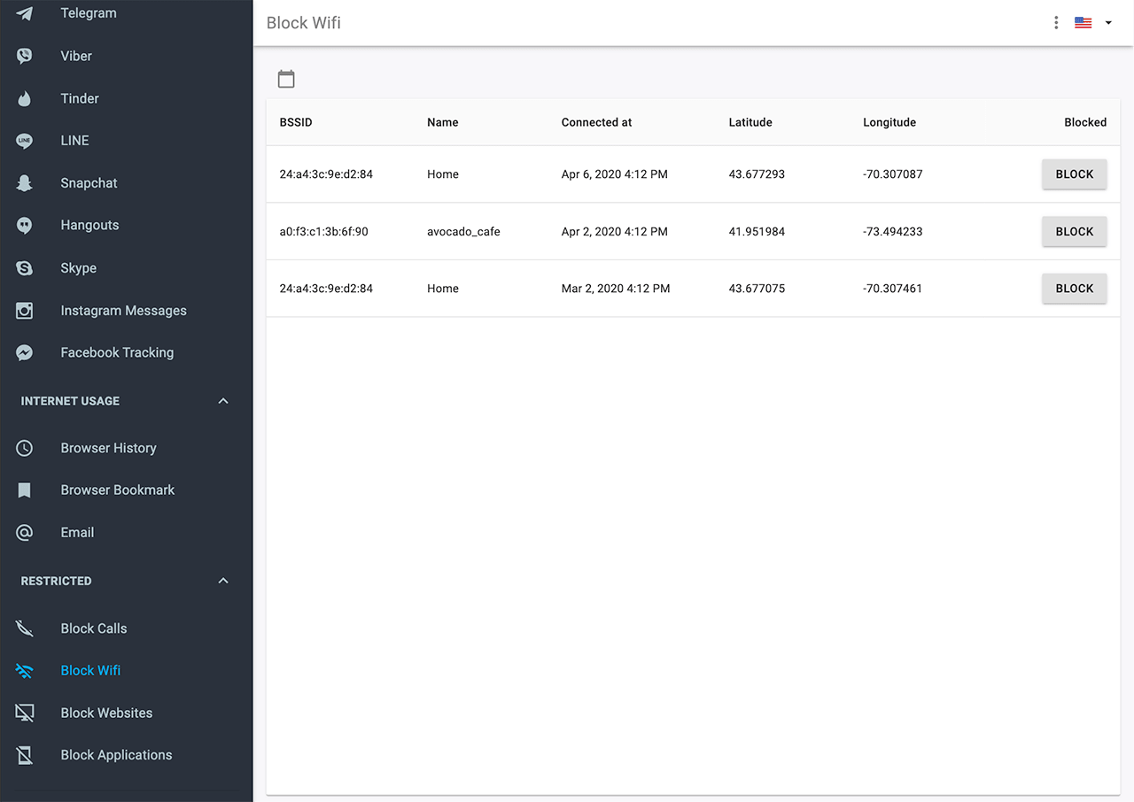Click the Telegram paper plane icon

click(x=25, y=13)
